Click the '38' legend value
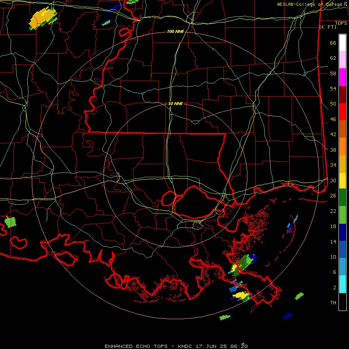349x349 pixels. coord(333,150)
